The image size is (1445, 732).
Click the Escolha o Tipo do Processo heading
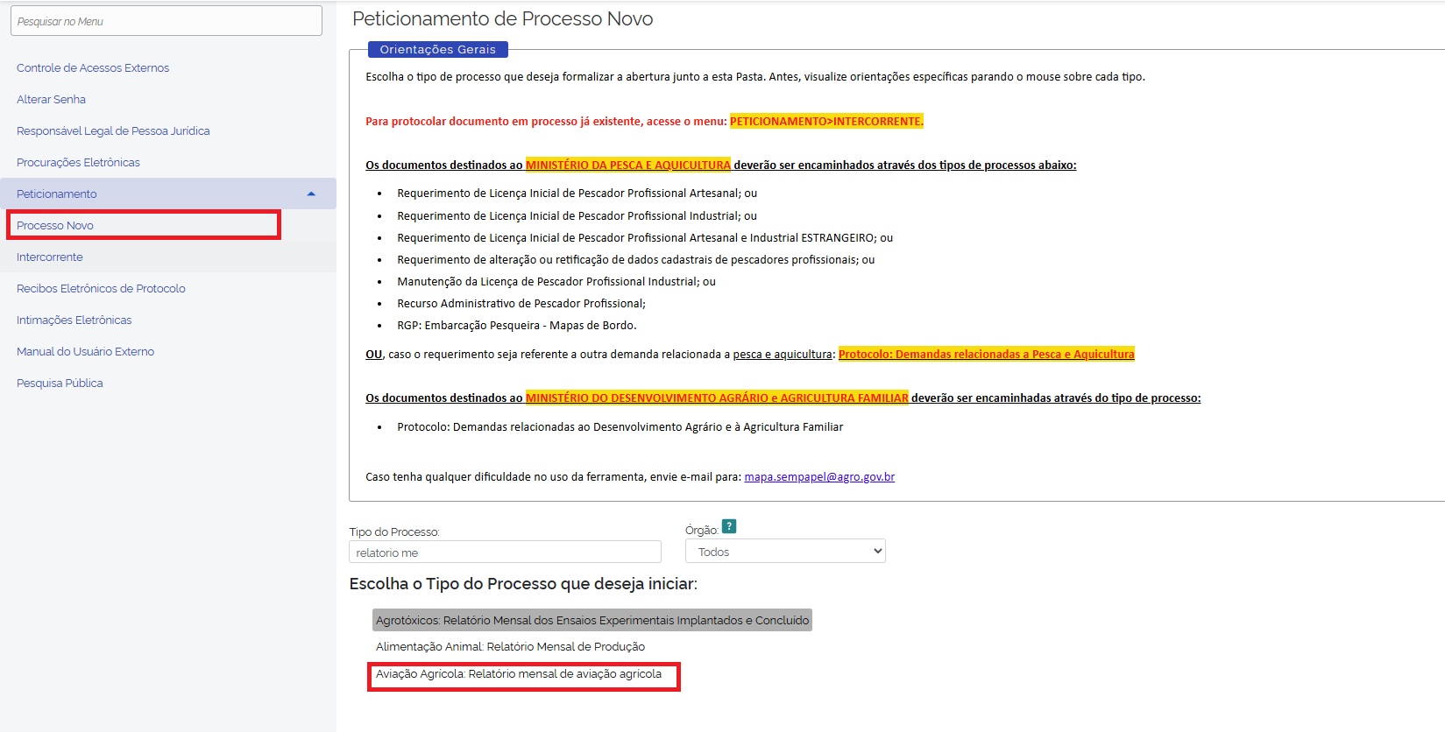coord(523,584)
